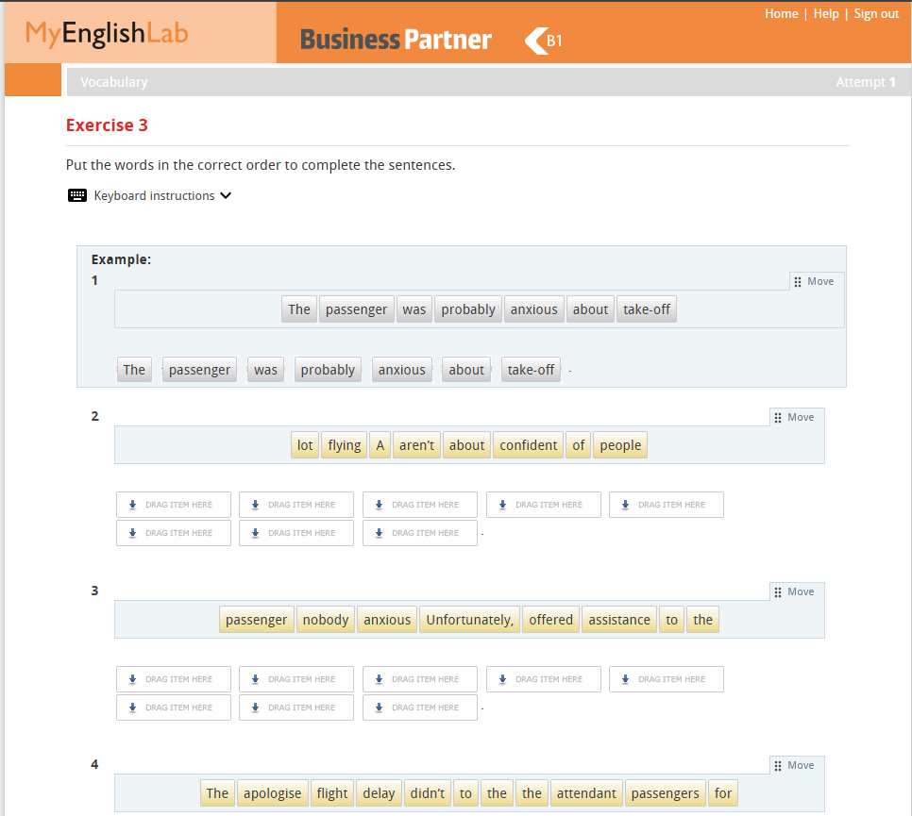
Task: Click the Move handle for question 4
Action: point(793,765)
